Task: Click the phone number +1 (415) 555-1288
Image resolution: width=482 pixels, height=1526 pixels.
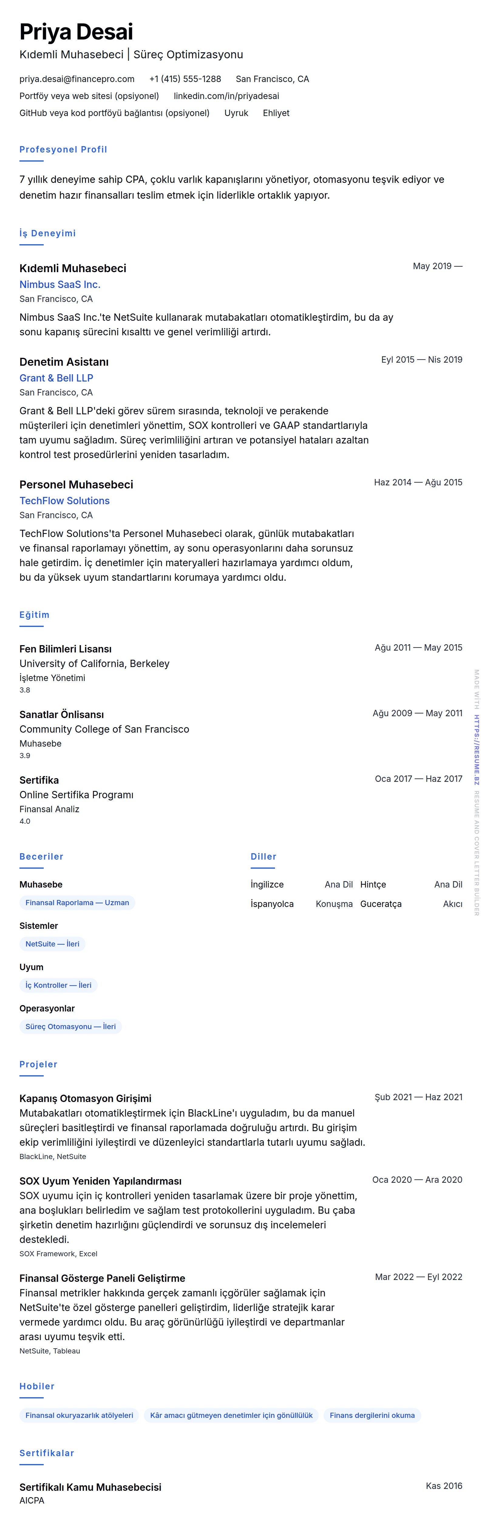Action: pos(185,79)
